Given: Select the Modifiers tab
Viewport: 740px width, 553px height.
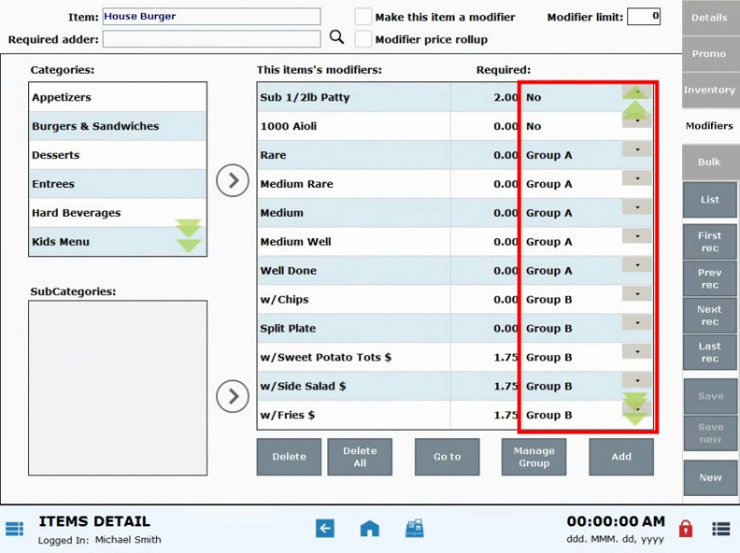Looking at the screenshot, I should pos(710,126).
